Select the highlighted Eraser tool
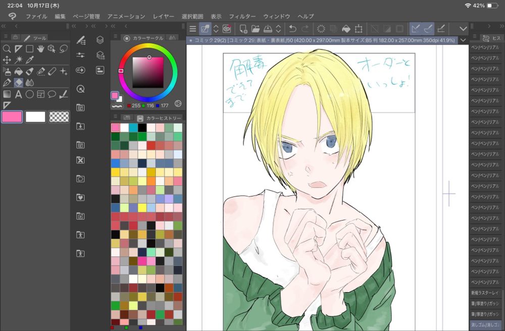 [19, 83]
